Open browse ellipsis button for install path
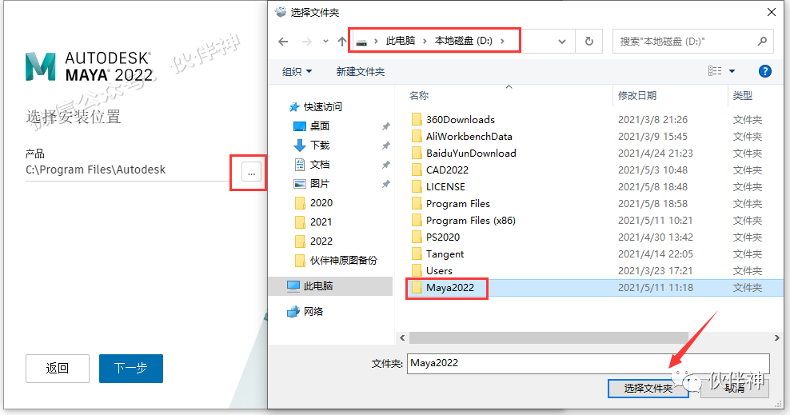The width and height of the screenshot is (790, 415). point(251,173)
